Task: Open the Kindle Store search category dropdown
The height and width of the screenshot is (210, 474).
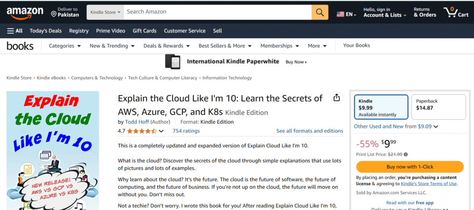Action: (105, 12)
